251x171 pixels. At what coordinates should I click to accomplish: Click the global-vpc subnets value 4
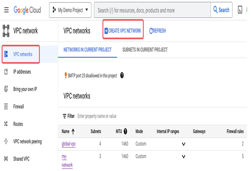tap(100, 144)
